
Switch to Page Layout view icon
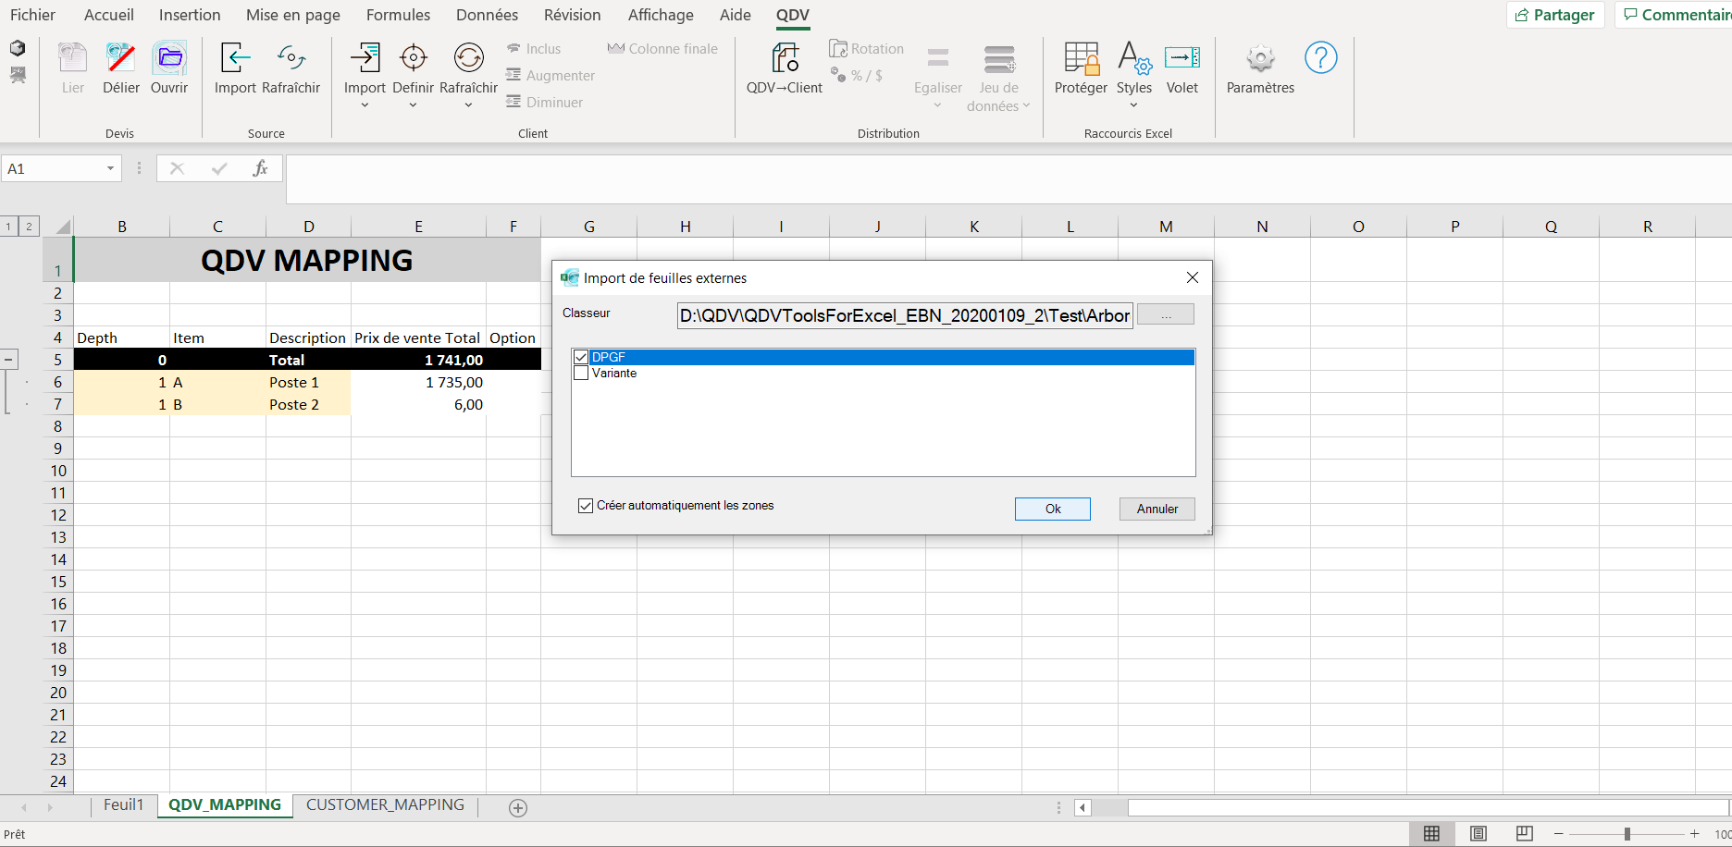tap(1478, 834)
